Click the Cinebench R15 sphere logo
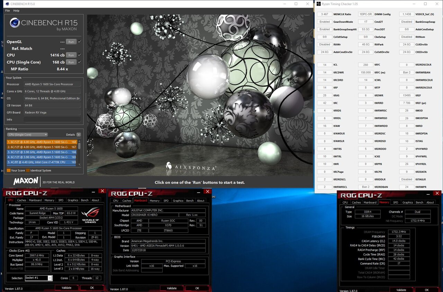 coord(15,23)
